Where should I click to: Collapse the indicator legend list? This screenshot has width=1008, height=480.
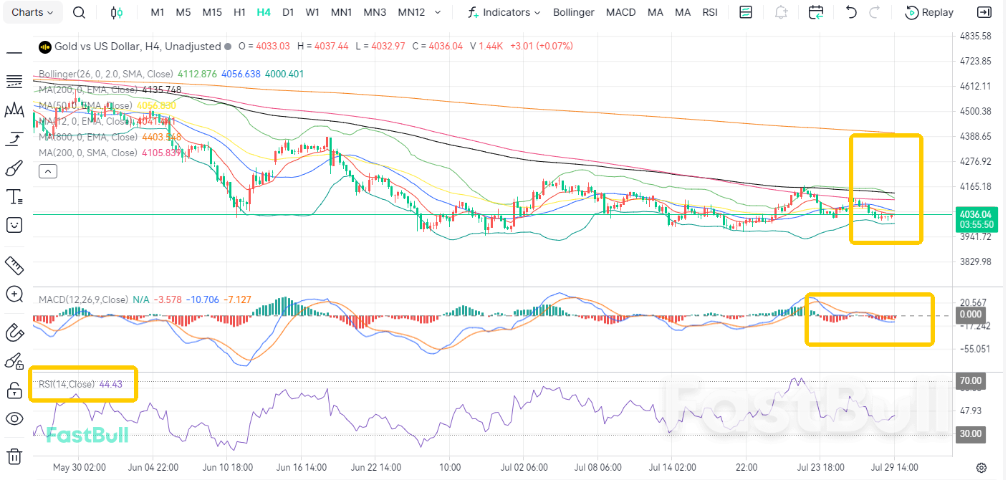tap(48, 171)
